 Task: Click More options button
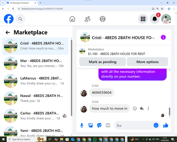click(x=148, y=62)
